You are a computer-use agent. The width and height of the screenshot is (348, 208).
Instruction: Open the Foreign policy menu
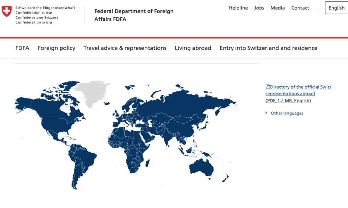57,48
